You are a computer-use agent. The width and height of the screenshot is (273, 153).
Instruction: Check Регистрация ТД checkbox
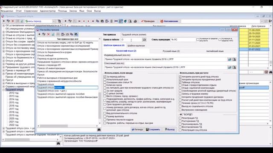pos(180,118)
